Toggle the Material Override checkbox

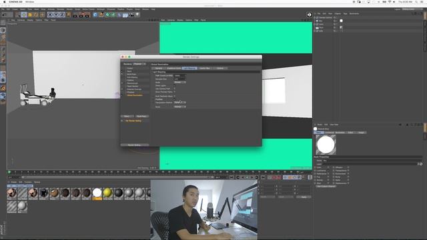[122, 89]
